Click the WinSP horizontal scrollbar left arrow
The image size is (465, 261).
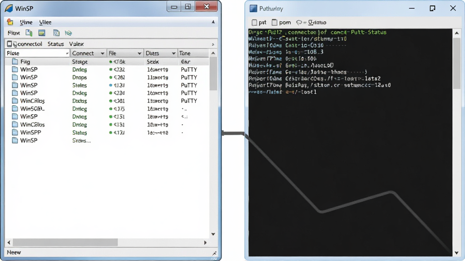[9, 243]
